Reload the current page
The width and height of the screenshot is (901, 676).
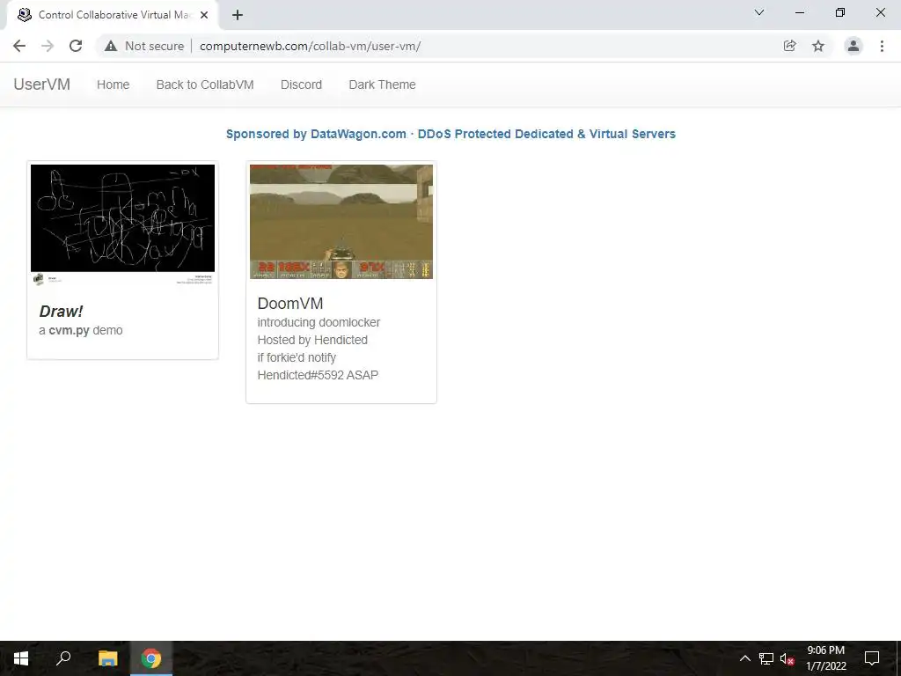[x=76, y=46]
